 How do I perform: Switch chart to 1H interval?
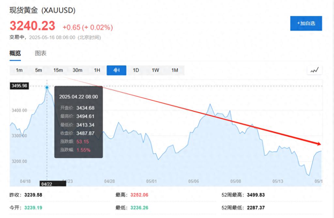[97, 70]
